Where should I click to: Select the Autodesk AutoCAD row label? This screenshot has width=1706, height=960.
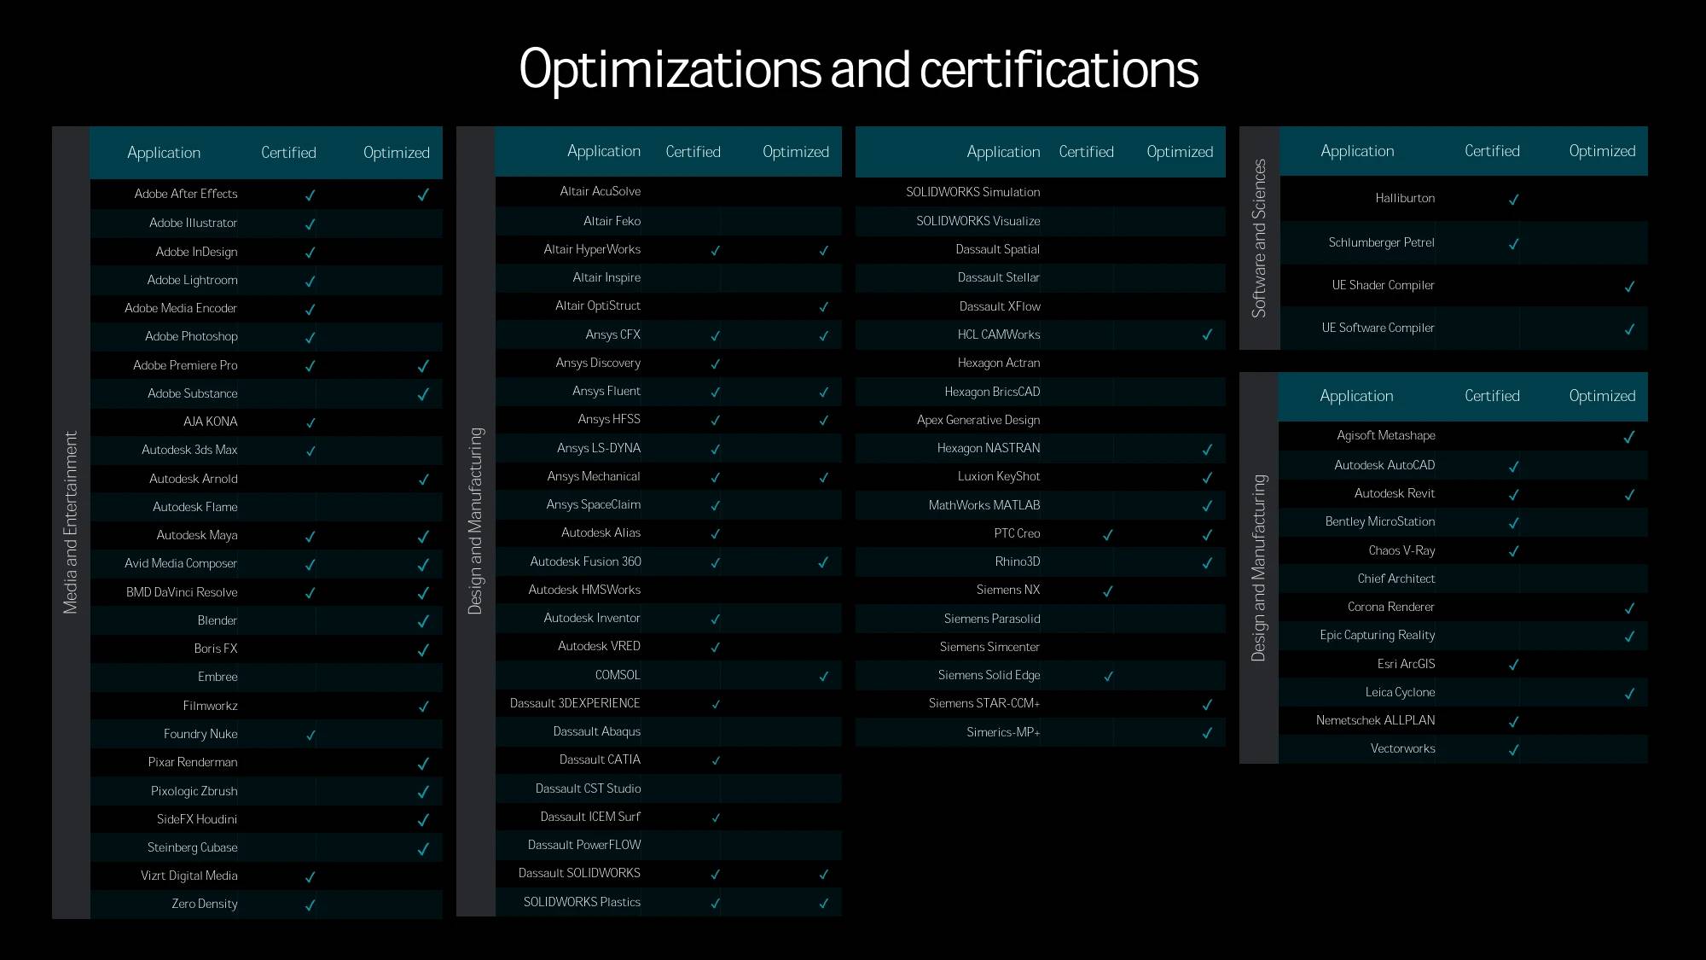[1384, 465]
